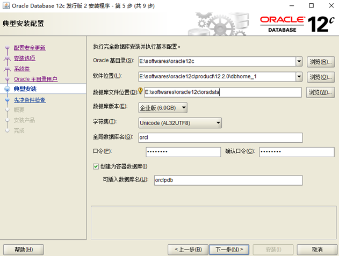Viewport: 339px width, 256px height.
Task: Click 浏览(W) button for database files
Action: 320,92
